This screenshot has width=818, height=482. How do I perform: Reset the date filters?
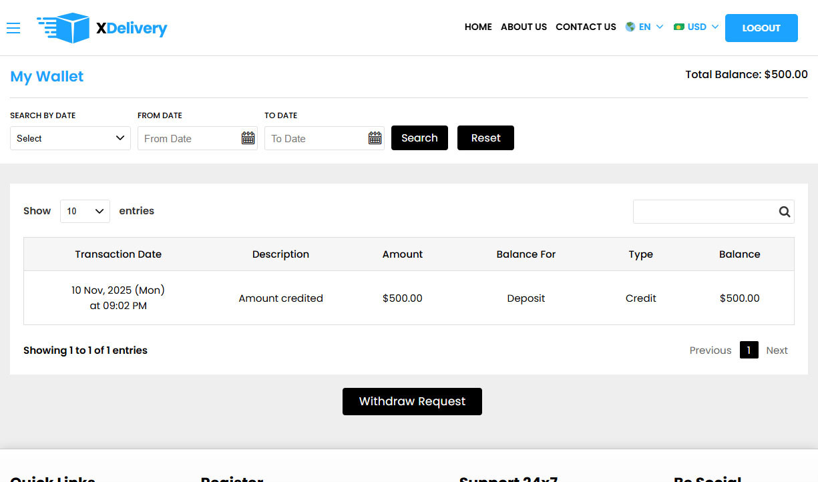click(485, 138)
